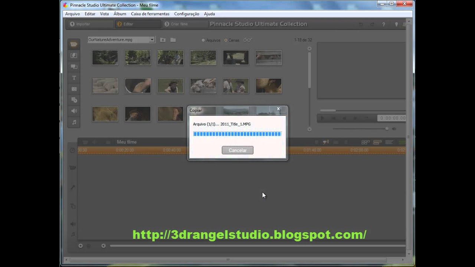This screenshot has height=267, width=475.
Task: Select the sound effects track speaker icon
Action: [x=73, y=224]
